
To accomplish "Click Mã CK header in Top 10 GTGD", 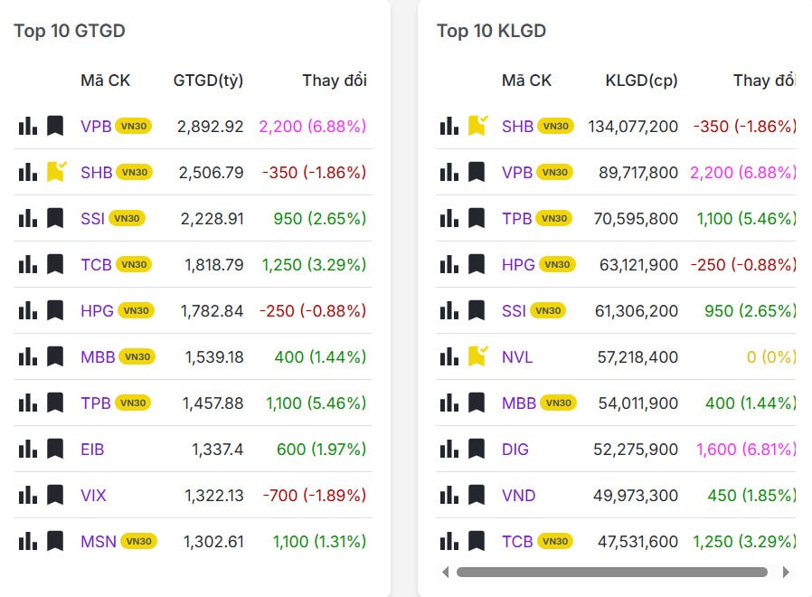I will 105,81.
